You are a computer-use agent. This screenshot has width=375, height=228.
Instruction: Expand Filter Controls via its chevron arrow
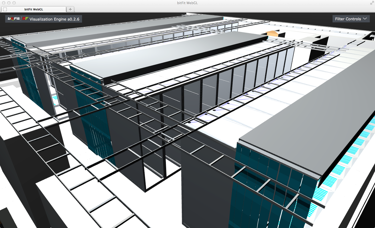pos(364,19)
